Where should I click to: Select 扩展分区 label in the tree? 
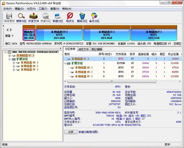22,59
